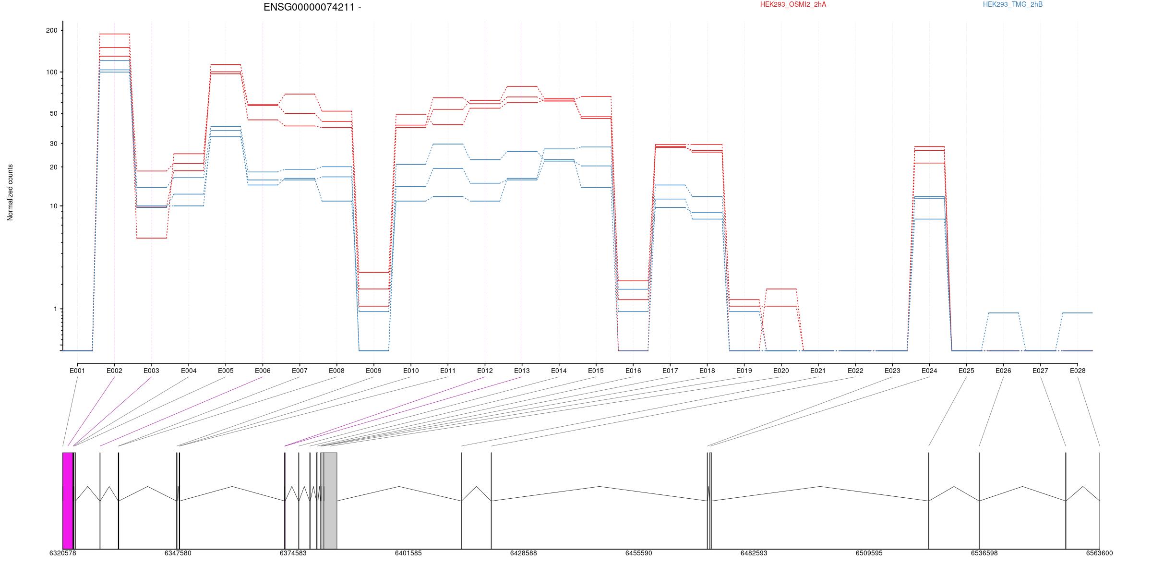Screen dimensions: 1152x576
Task: Click exon label E007
Action: tap(300, 371)
